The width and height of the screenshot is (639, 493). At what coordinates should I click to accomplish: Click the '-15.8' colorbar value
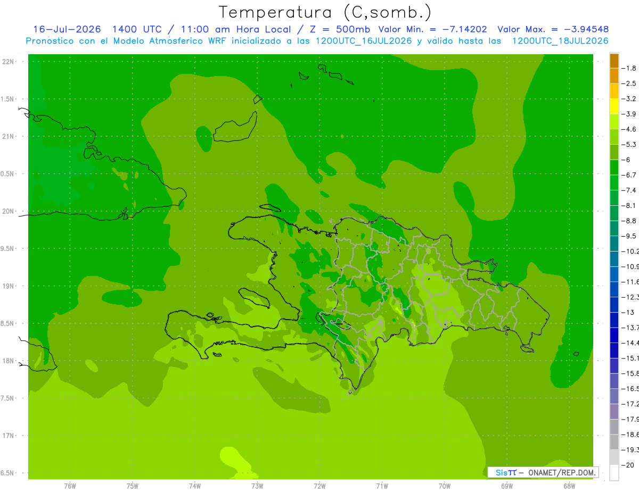[x=630, y=374]
